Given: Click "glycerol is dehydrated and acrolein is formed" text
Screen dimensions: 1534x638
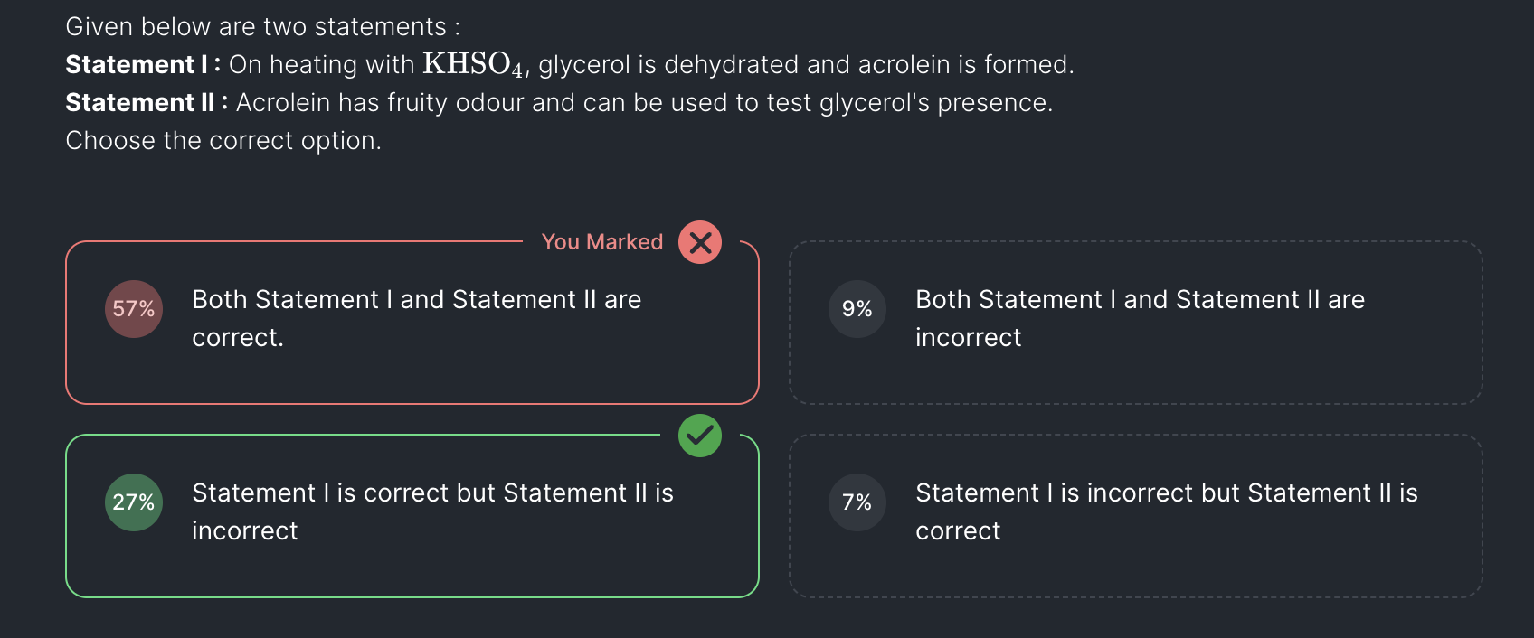Looking at the screenshot, I should tap(805, 65).
